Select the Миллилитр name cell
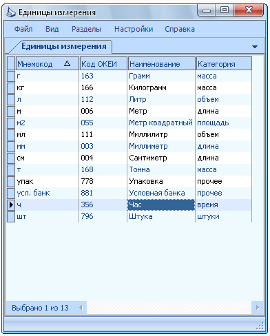The image size is (270, 336). tap(161, 134)
